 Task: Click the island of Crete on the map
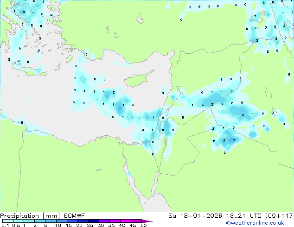click(x=30, y=70)
